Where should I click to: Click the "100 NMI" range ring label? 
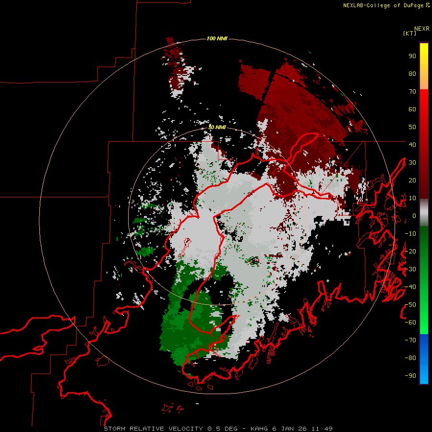click(217, 38)
